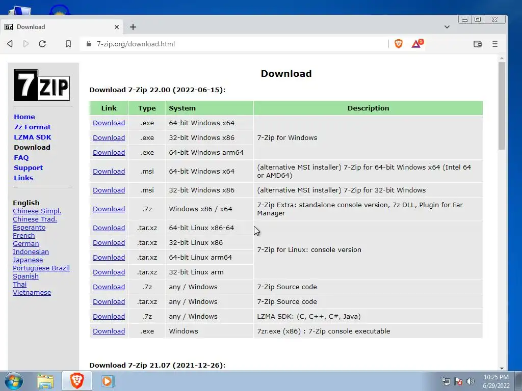
Task: Download .tar.xz for 64-bit Linux x86-64
Action: coord(109,228)
